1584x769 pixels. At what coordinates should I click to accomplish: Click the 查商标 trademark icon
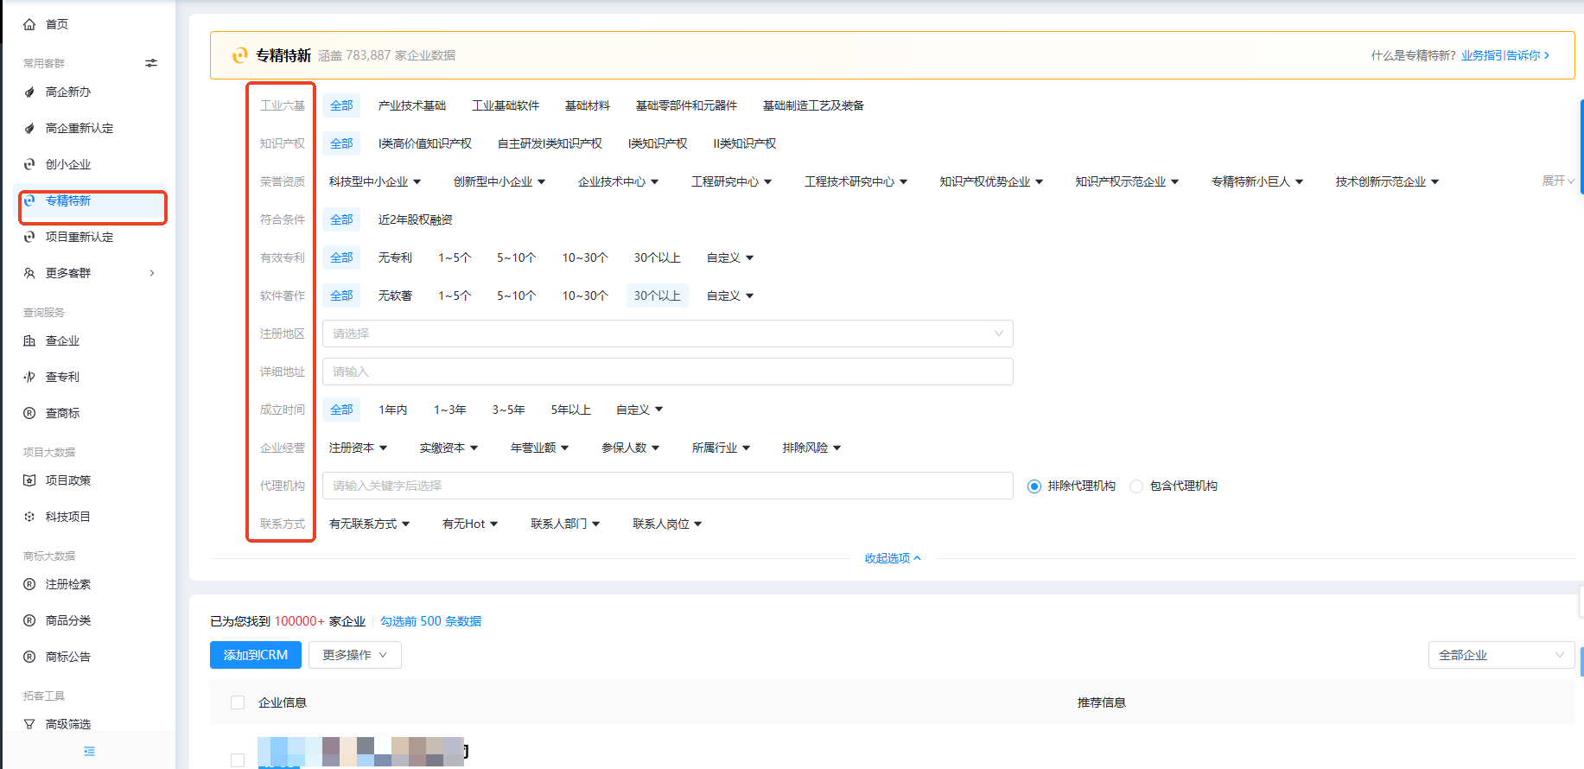[29, 414]
